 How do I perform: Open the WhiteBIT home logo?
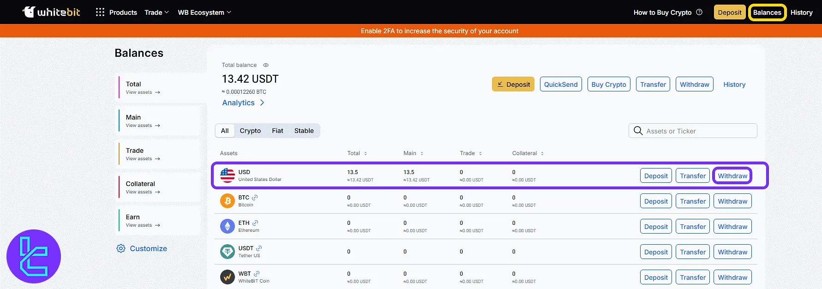coord(51,12)
